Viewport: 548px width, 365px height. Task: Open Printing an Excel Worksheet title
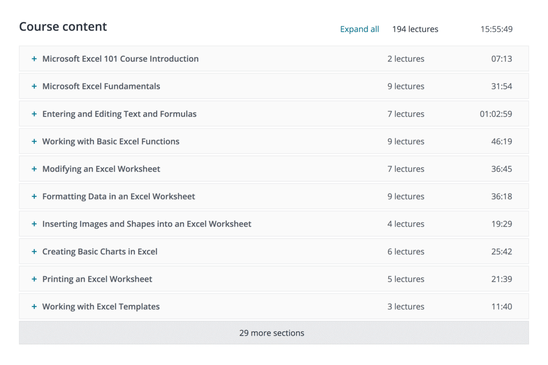click(97, 279)
